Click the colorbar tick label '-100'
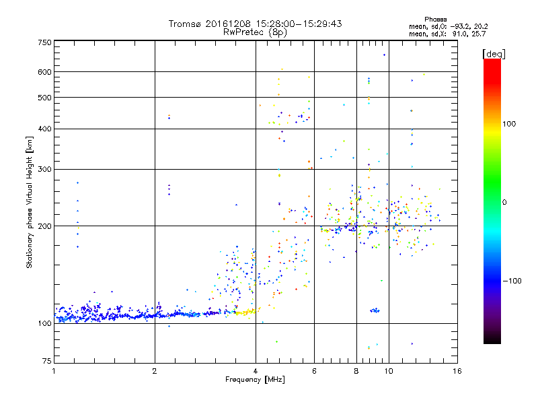The height and width of the screenshot is (404, 538). click(x=512, y=281)
